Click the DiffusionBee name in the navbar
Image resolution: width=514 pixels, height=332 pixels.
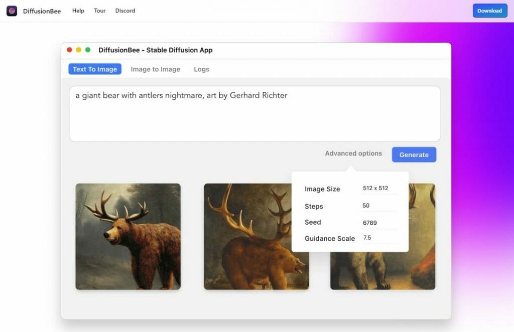tap(42, 11)
